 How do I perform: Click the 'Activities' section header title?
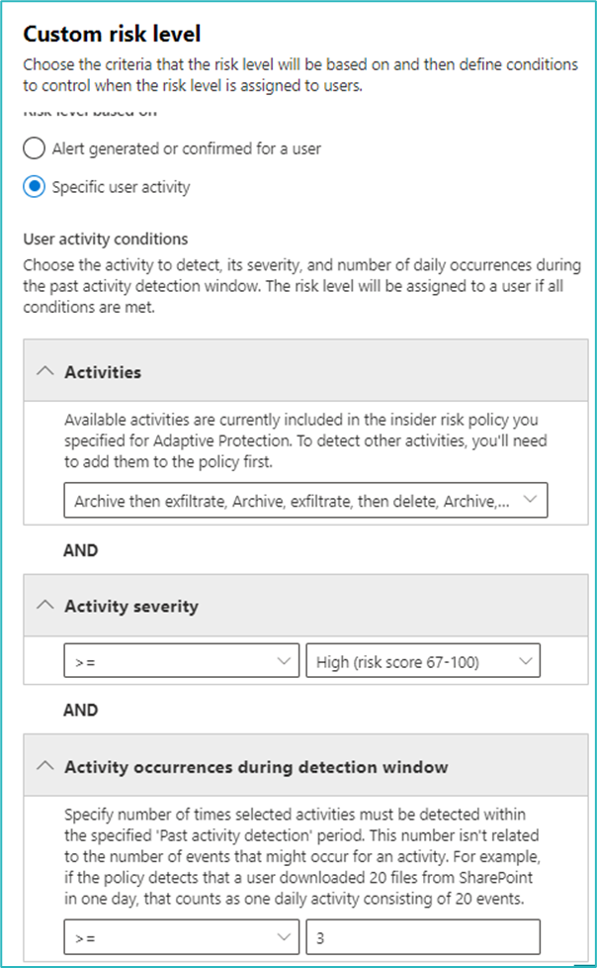(103, 372)
